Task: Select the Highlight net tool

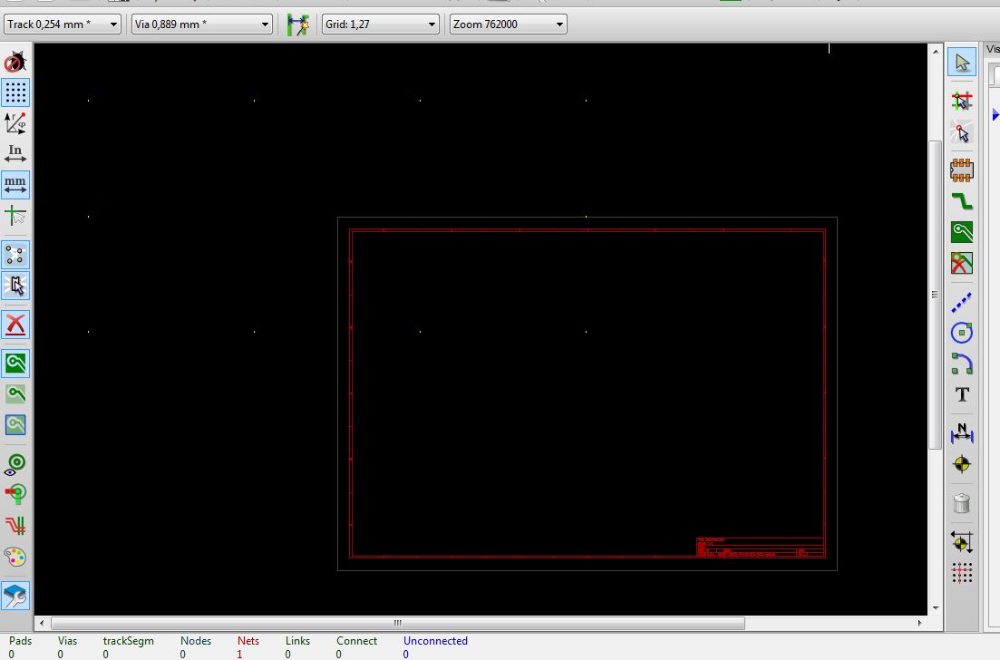Action: [x=962, y=100]
